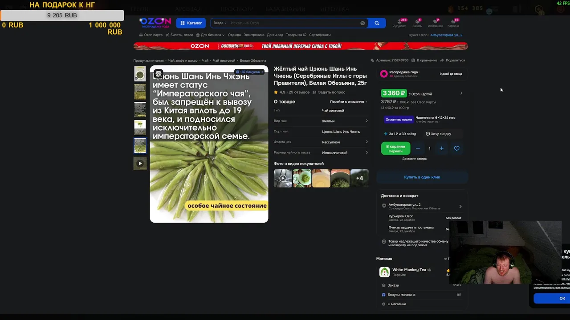Image resolution: width=570 pixels, height=320 pixels.
Task: Open the 25 отзывов reviews link
Action: pyautogui.click(x=298, y=92)
